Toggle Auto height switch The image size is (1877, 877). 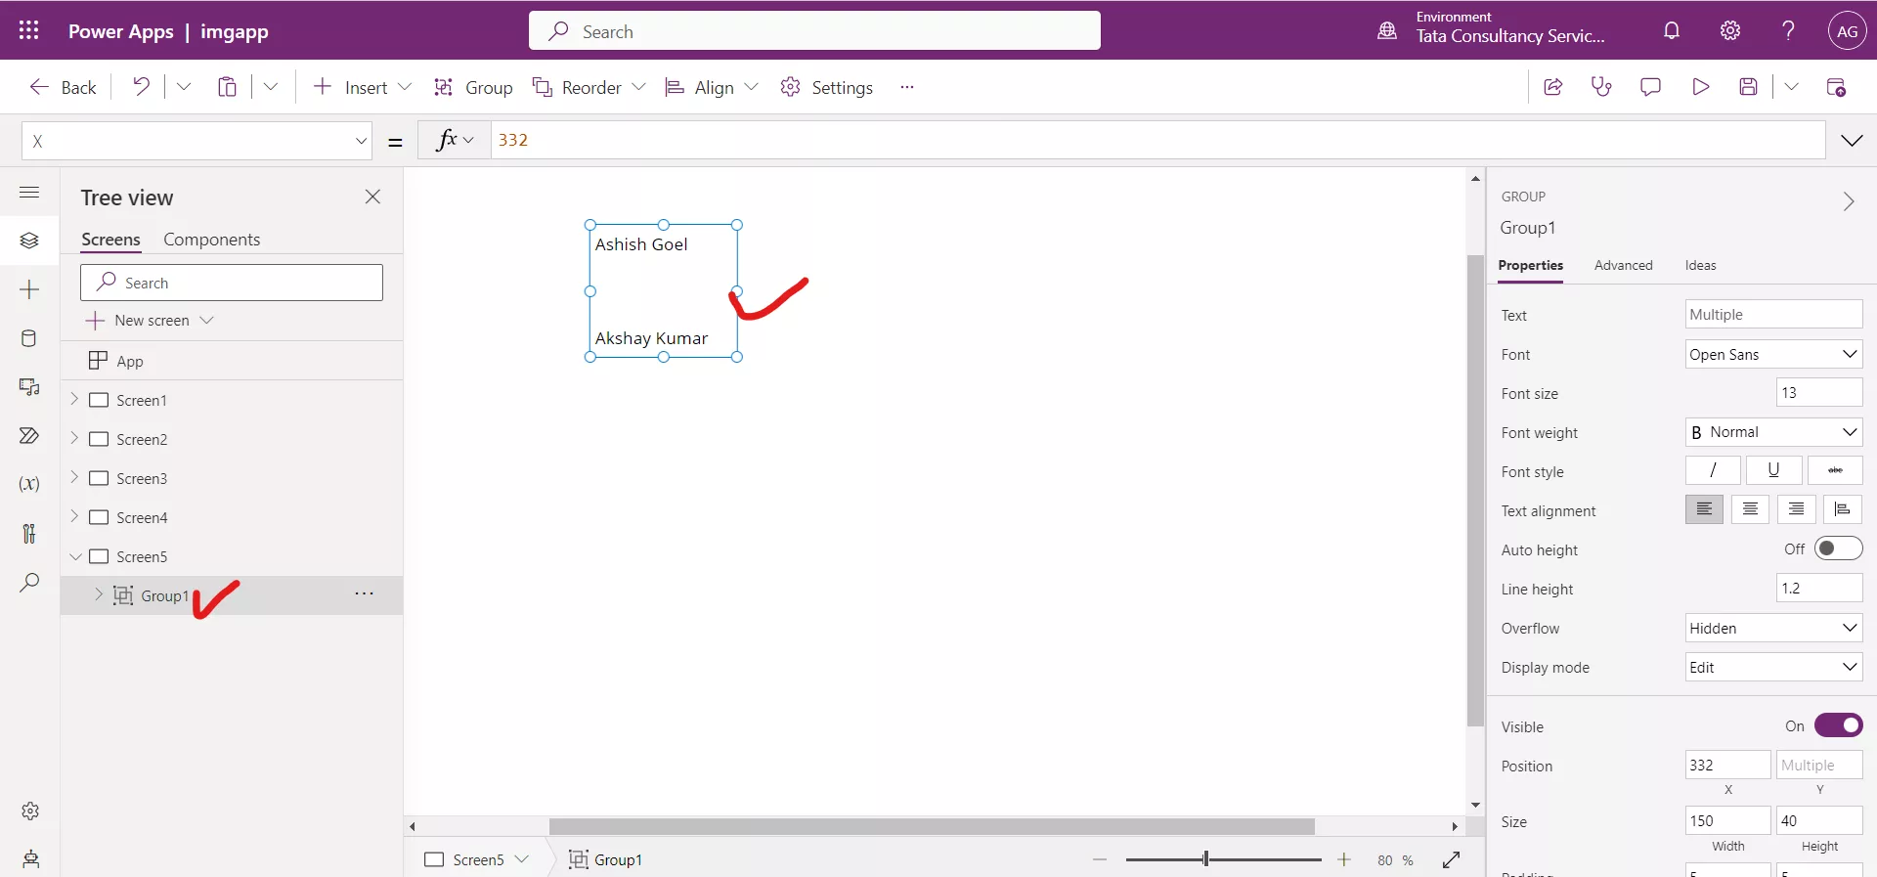click(x=1838, y=548)
